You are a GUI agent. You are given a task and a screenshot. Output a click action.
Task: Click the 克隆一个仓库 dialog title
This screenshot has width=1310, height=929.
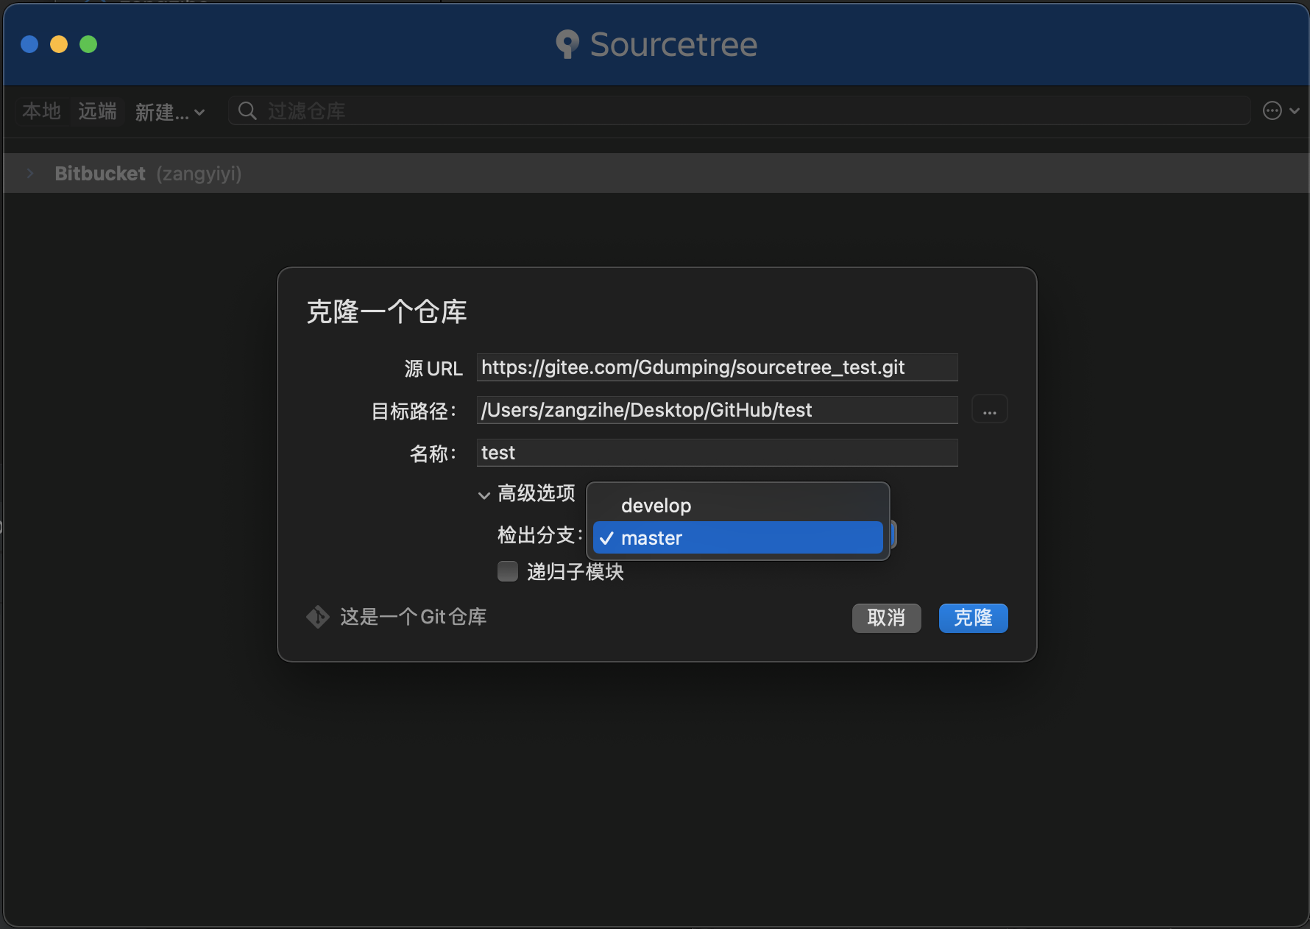(386, 312)
